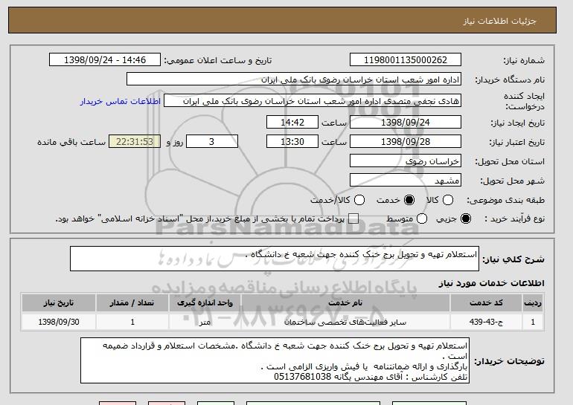The image size is (573, 405).
Task: Click the validity time field 13:30
Action: [292, 142]
